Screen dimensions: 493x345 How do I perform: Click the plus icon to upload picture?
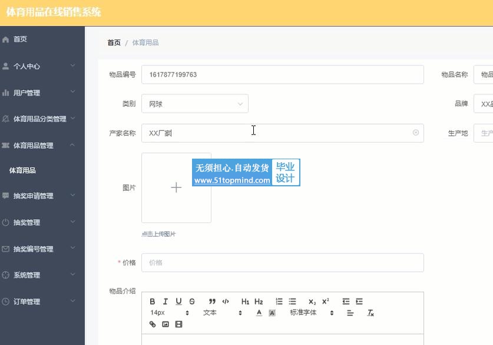coord(176,188)
